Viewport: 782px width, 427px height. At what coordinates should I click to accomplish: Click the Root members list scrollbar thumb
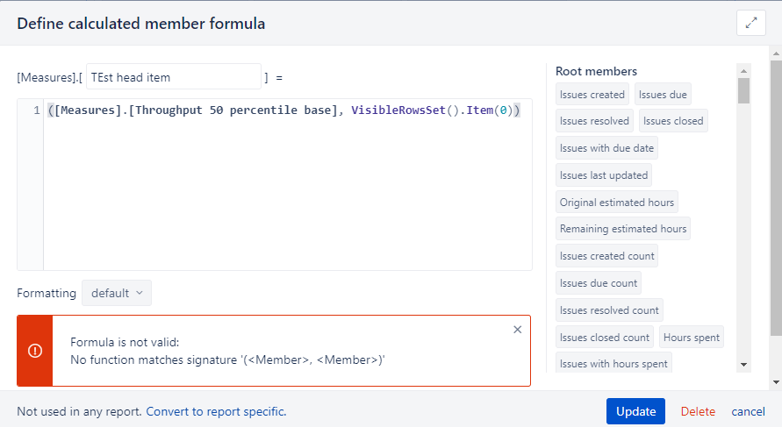(743, 90)
